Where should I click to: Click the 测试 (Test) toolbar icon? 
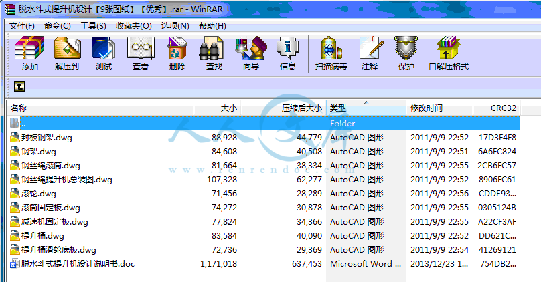coord(104,48)
